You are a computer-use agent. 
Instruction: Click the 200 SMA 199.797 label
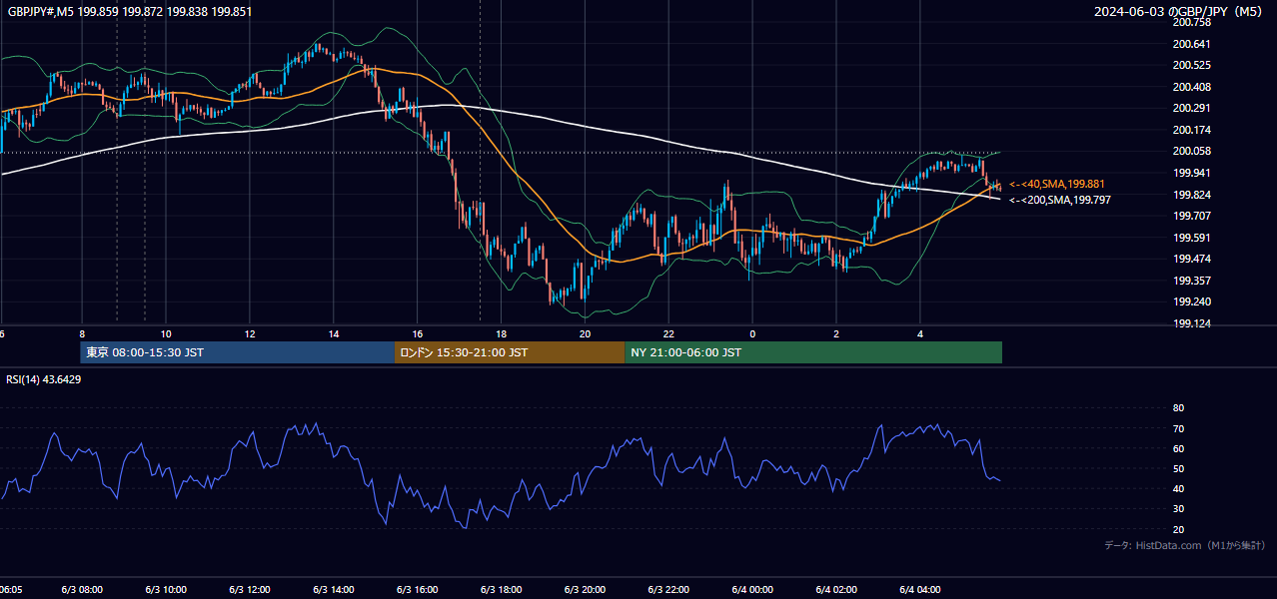(1060, 201)
